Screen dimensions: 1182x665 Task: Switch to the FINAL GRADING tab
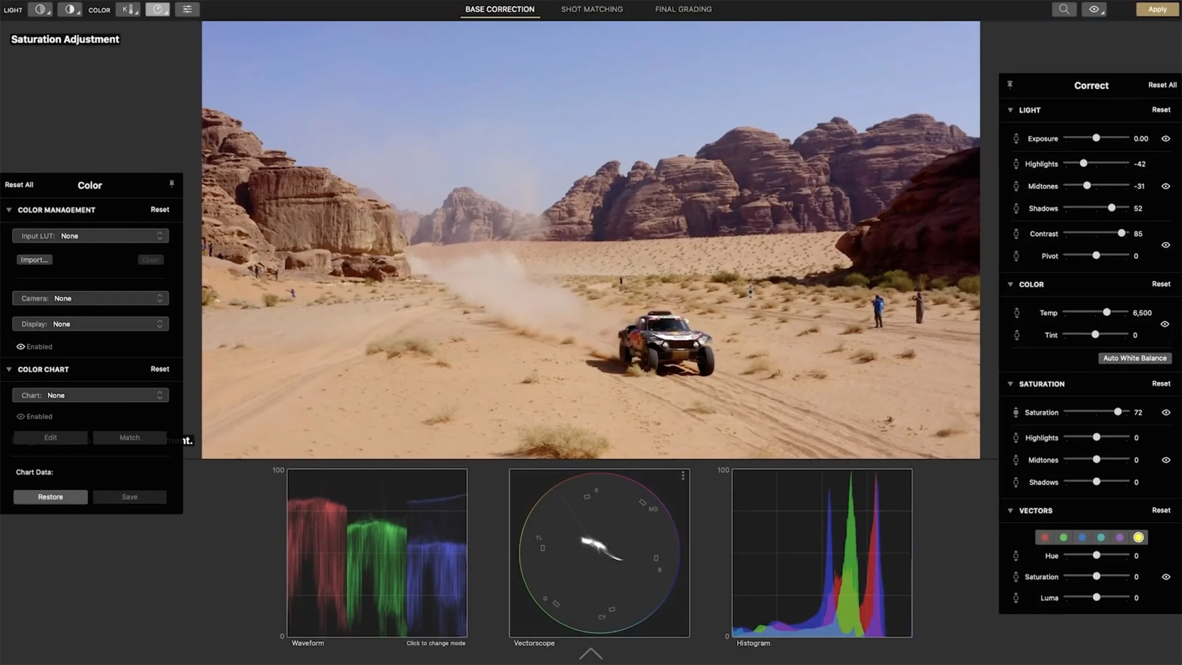point(683,9)
